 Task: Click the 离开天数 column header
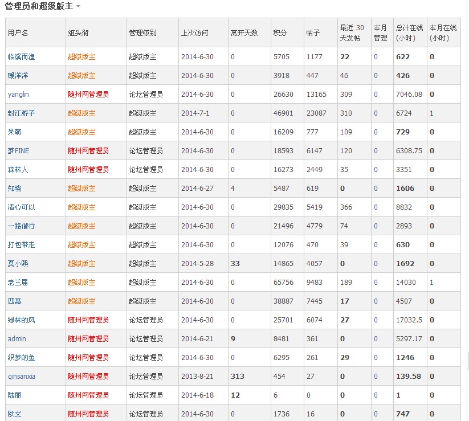(244, 33)
